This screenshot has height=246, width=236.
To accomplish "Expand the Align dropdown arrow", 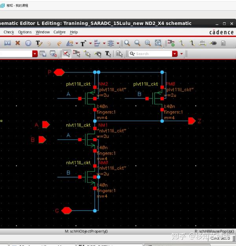I will 104,43.
